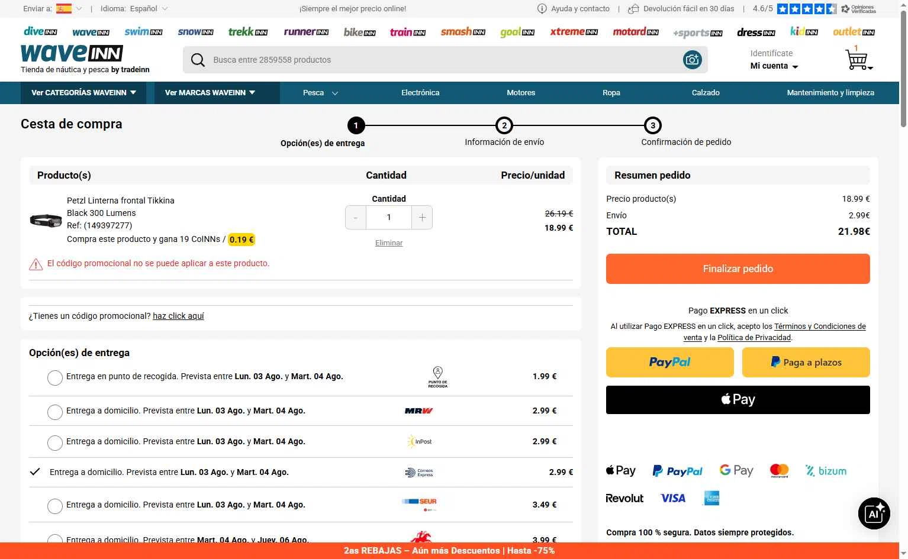
Task: Click haz click aquí promo code link
Action: (x=178, y=316)
